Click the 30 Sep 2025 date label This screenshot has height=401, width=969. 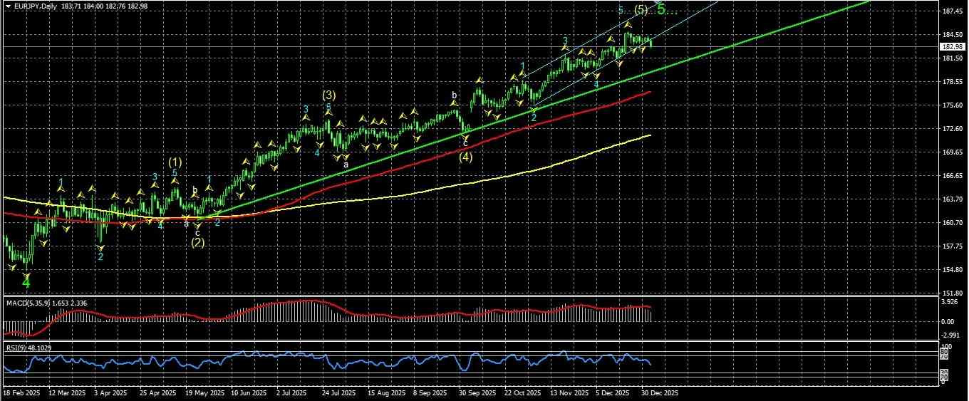coord(477,392)
